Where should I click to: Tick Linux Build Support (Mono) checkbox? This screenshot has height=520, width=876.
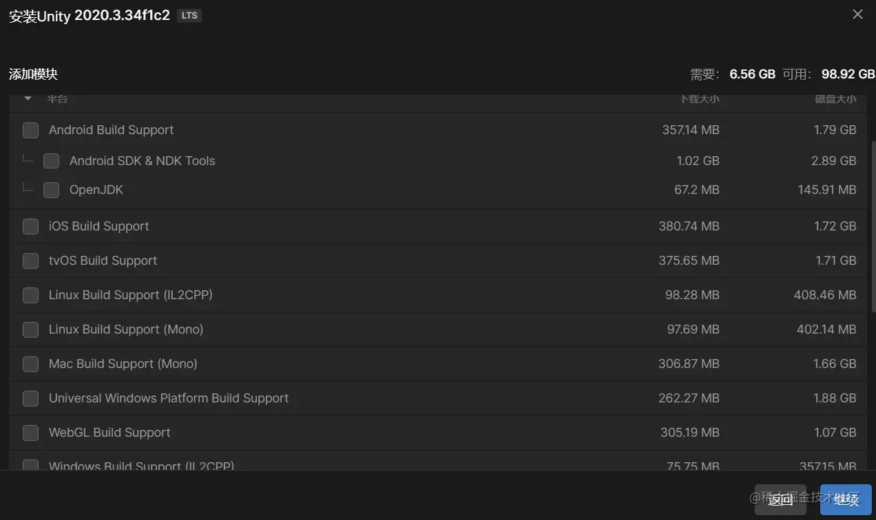click(30, 329)
